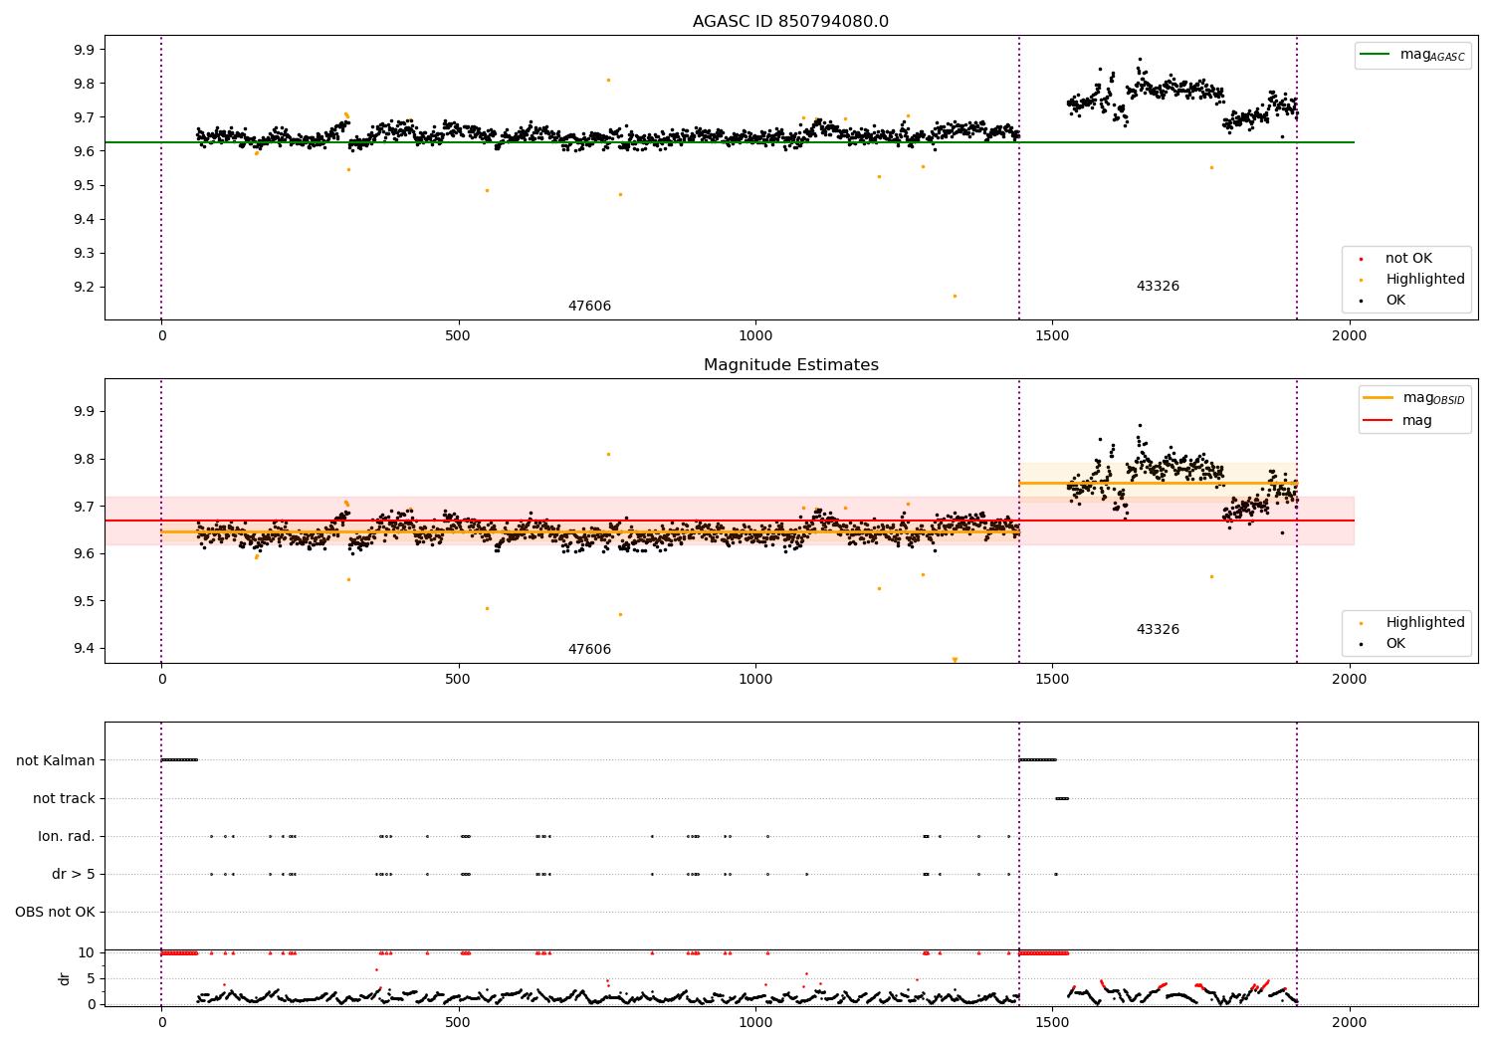The height and width of the screenshot is (1045, 1493).
Task: Click the "47606" label in Magnitude Estimates plot
Action: (x=589, y=650)
